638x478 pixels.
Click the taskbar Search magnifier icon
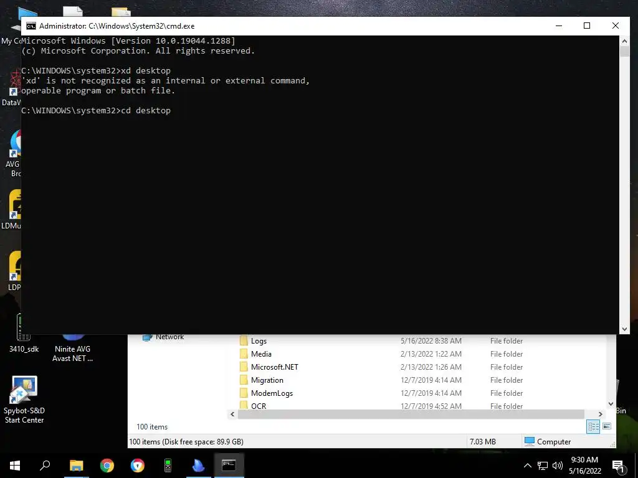click(45, 466)
